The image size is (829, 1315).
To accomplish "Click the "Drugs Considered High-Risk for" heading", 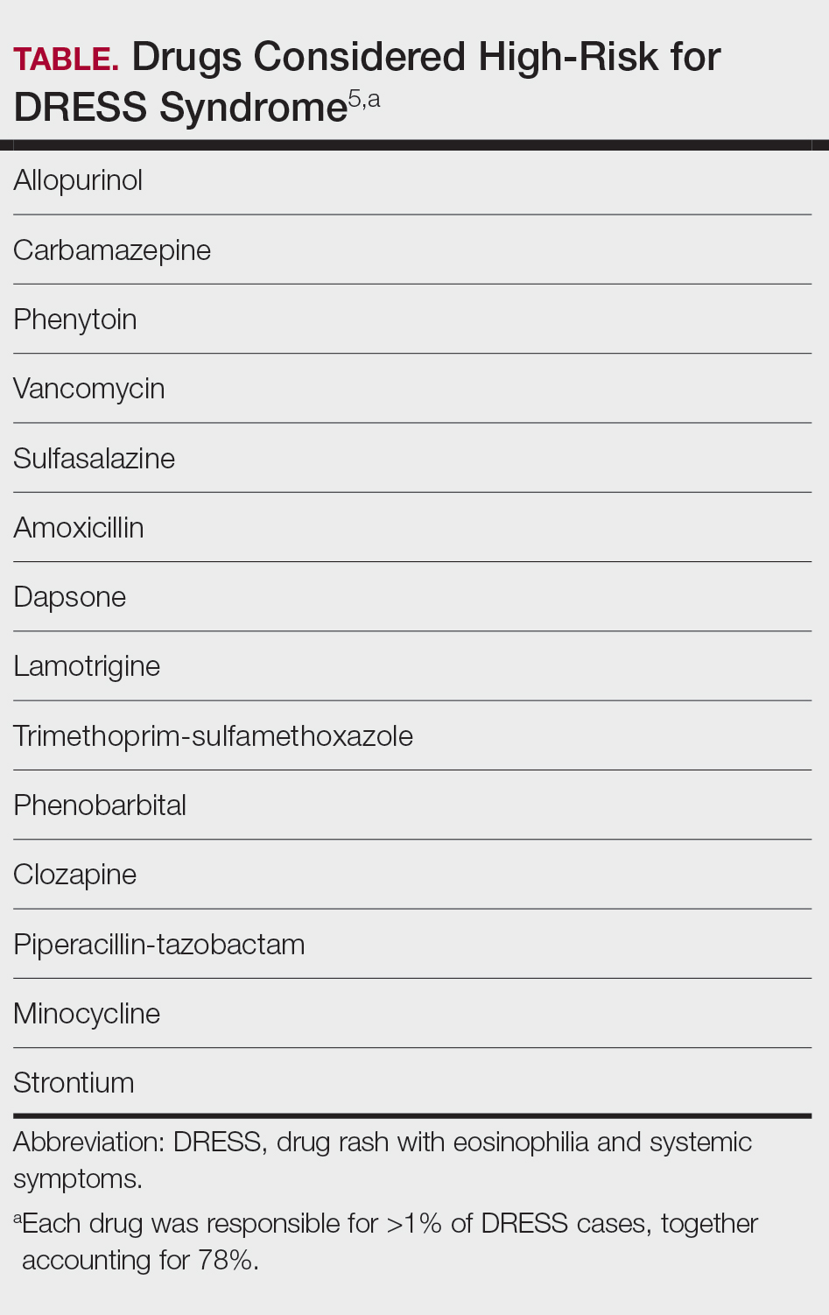I will pyautogui.click(x=425, y=58).
